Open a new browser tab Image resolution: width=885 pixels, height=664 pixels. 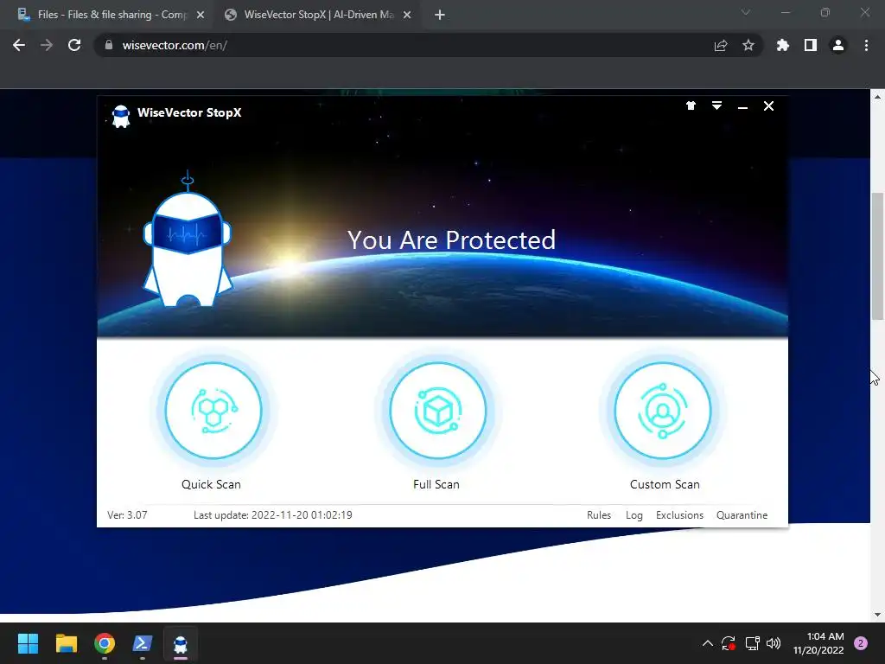click(x=440, y=16)
